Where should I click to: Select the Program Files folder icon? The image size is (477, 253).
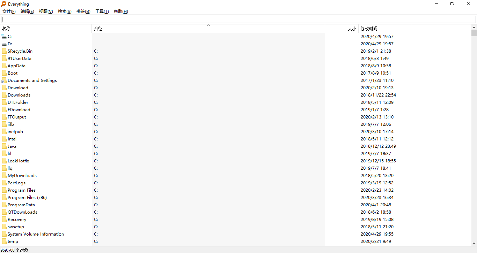pos(4,190)
